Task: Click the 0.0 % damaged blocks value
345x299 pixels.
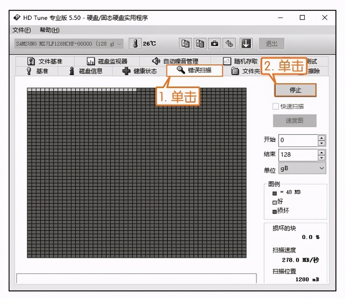Action: click(311, 237)
